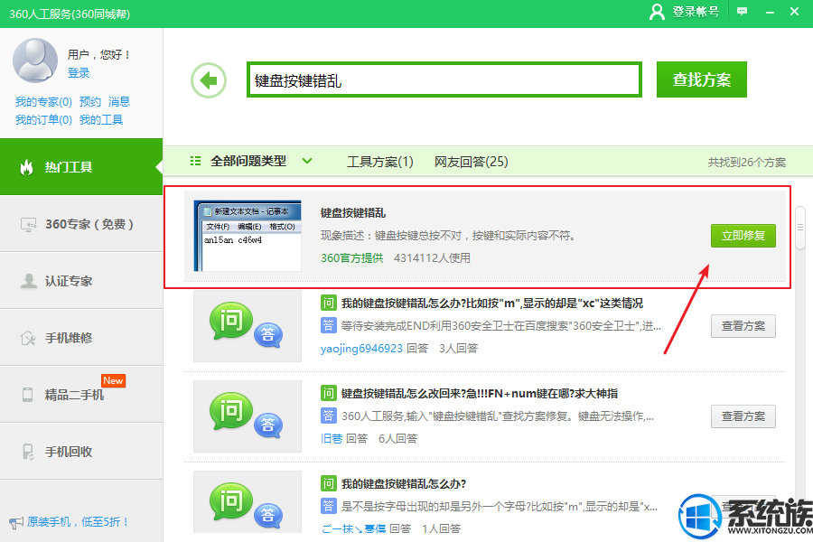
Task: Open 我的专家(0) link
Action: (x=43, y=102)
